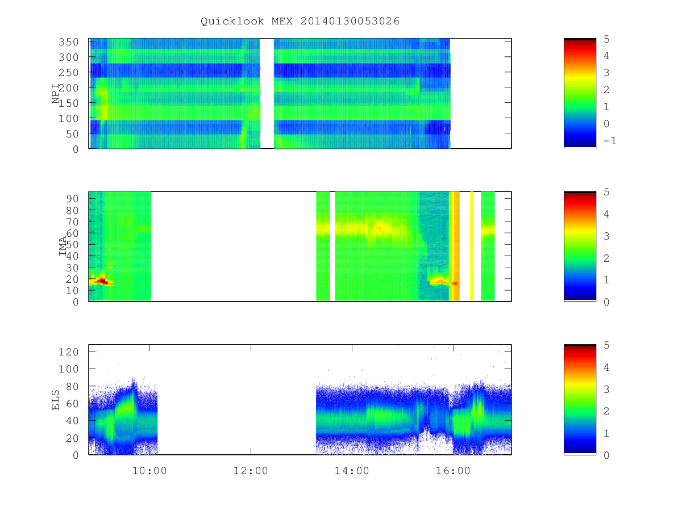
Task: Click the 60 tick on IMA axis
Action: tap(72, 233)
